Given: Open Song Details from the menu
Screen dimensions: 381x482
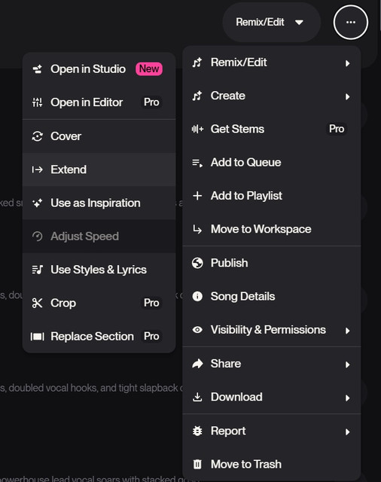Looking at the screenshot, I should (x=272, y=296).
